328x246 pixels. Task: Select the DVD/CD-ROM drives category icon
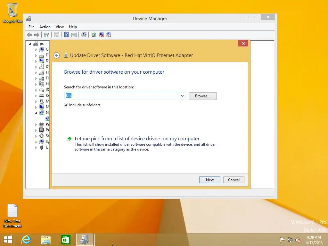[x=42, y=67]
